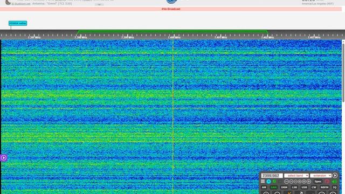Screen dimensions: 345x194
Task: Click the play-arrow circle beside extension dropdown
Action: pos(335,176)
